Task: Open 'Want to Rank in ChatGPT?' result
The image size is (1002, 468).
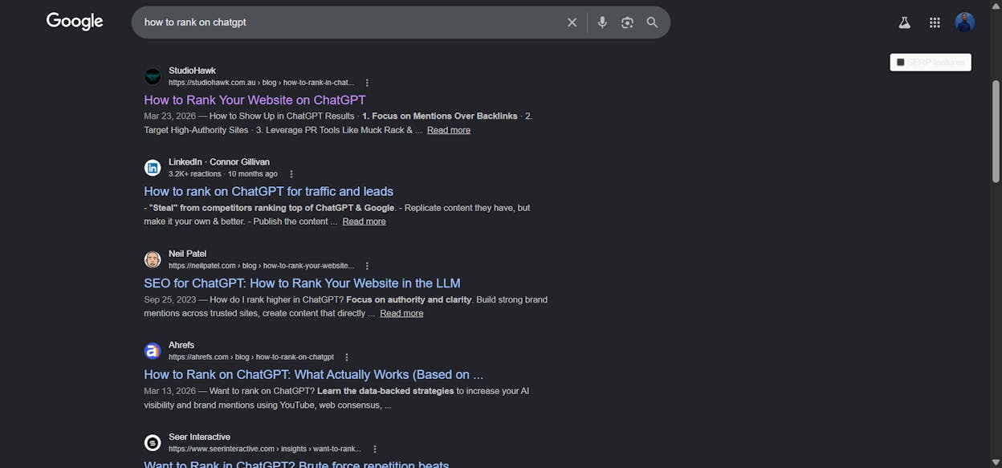Action: (296, 463)
